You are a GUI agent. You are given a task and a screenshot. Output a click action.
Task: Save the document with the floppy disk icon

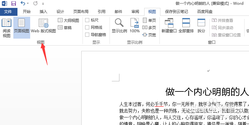pos(14,3)
